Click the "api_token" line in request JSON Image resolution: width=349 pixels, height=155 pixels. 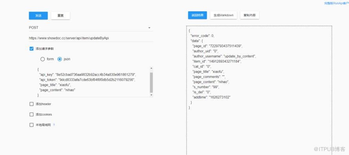click(87, 79)
